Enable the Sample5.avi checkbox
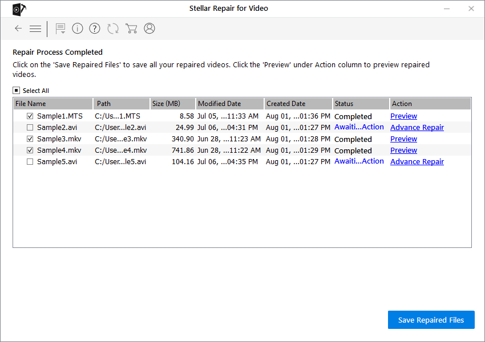The image size is (485, 342). (x=30, y=162)
